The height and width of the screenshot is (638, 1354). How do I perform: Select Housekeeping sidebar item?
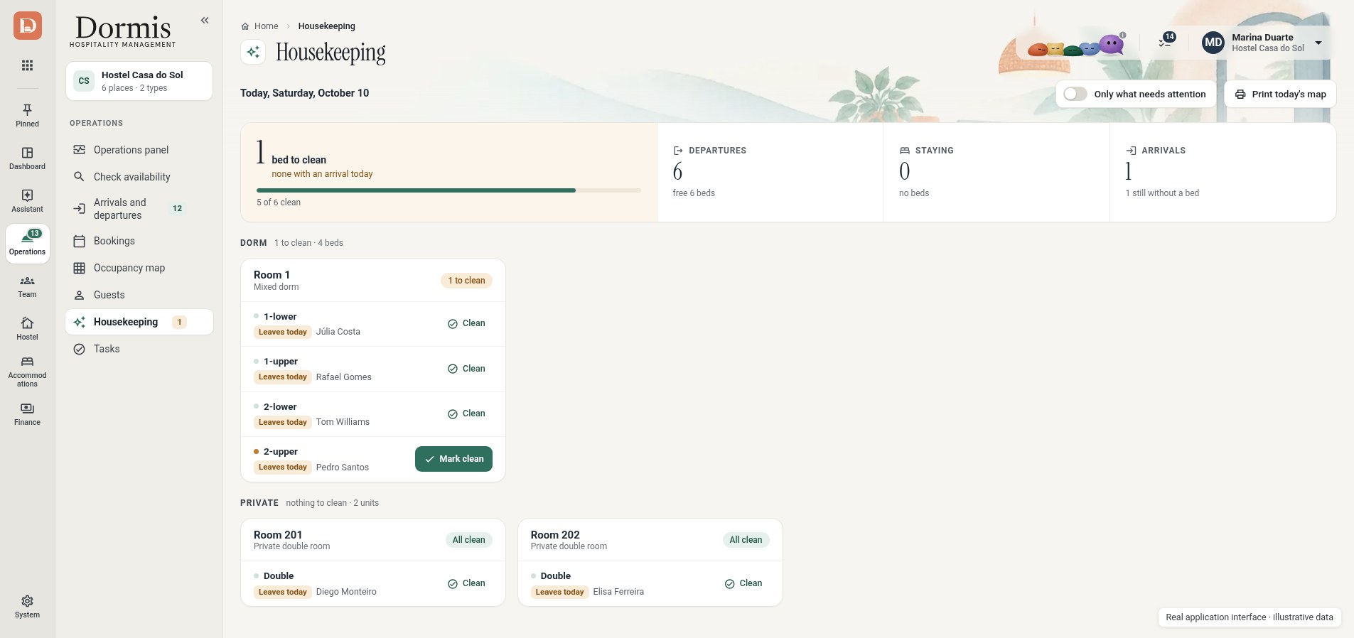pyautogui.click(x=139, y=322)
